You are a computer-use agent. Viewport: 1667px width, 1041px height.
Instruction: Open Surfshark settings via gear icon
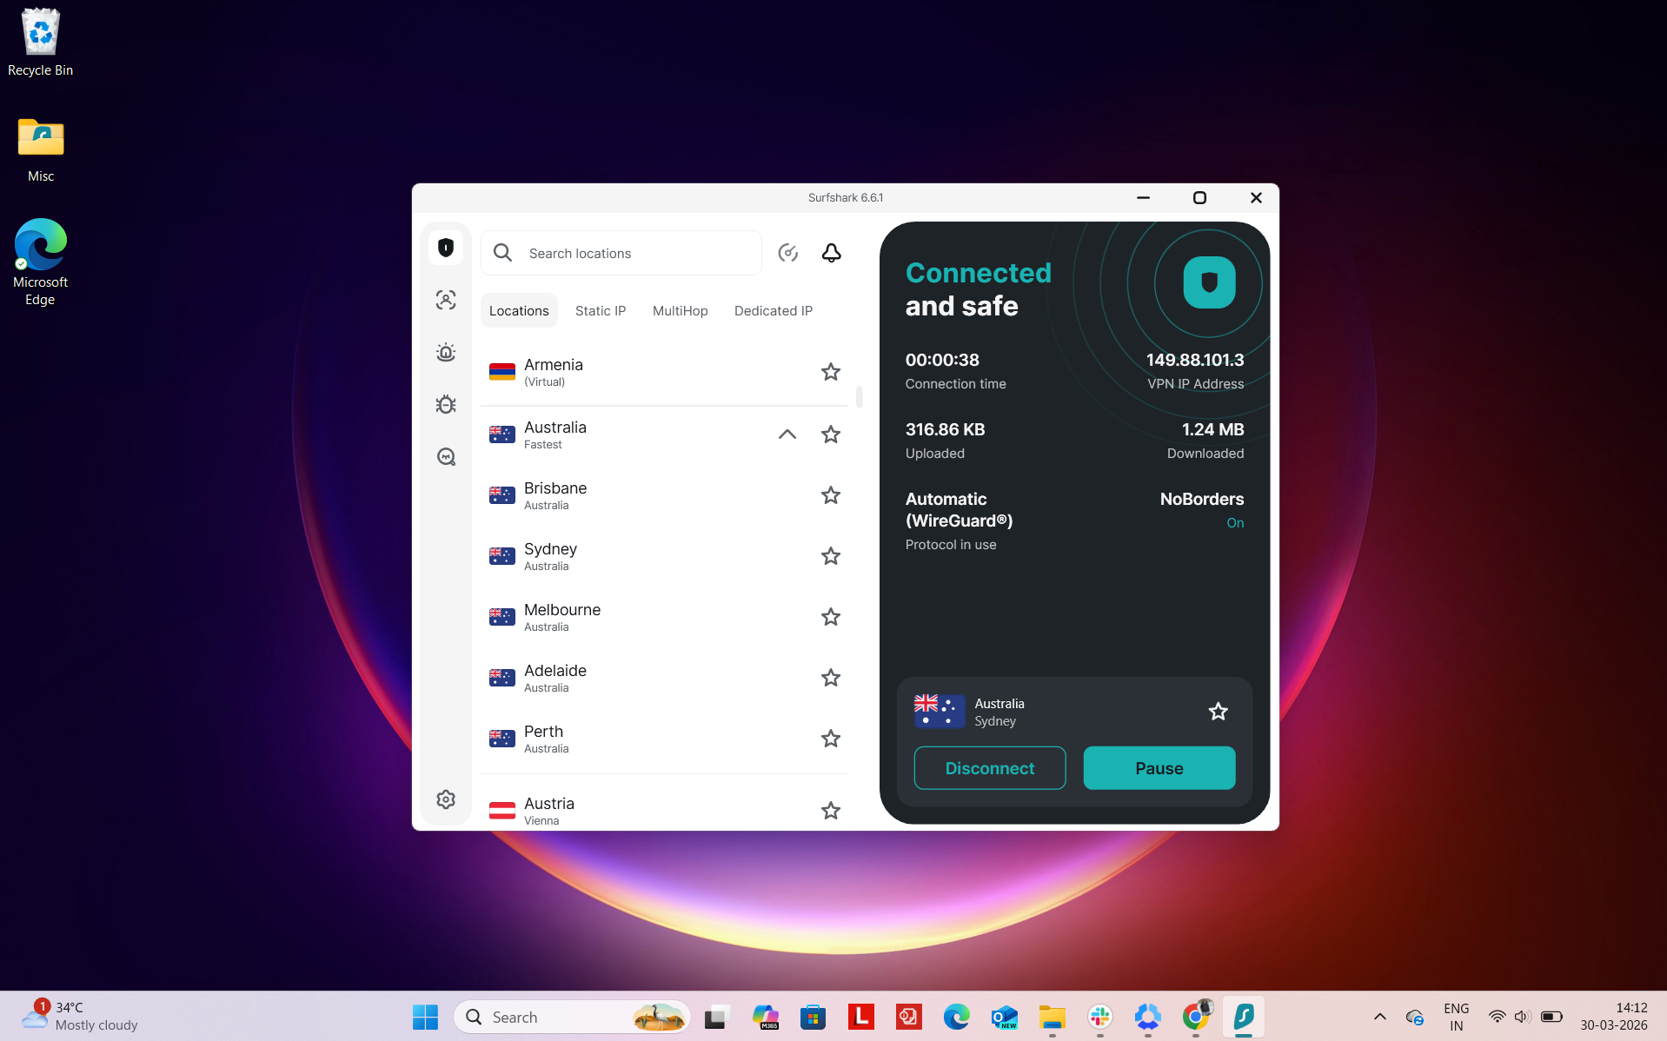pos(445,799)
